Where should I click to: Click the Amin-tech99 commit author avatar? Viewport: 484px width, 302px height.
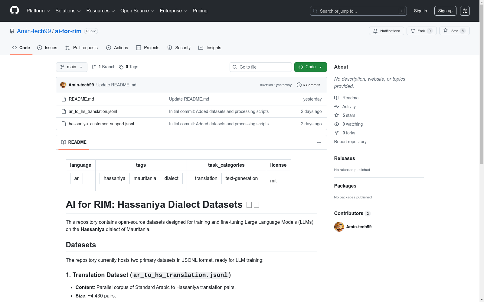tap(63, 85)
